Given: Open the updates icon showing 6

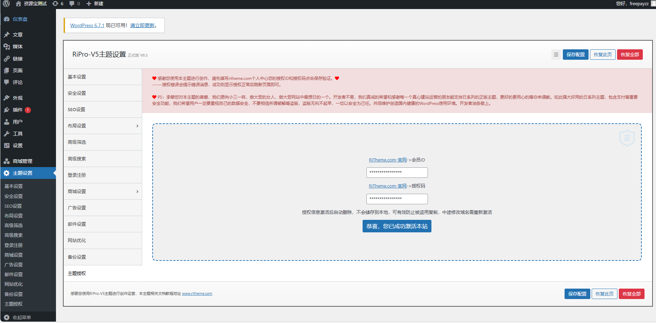Looking at the screenshot, I should [x=55, y=3].
